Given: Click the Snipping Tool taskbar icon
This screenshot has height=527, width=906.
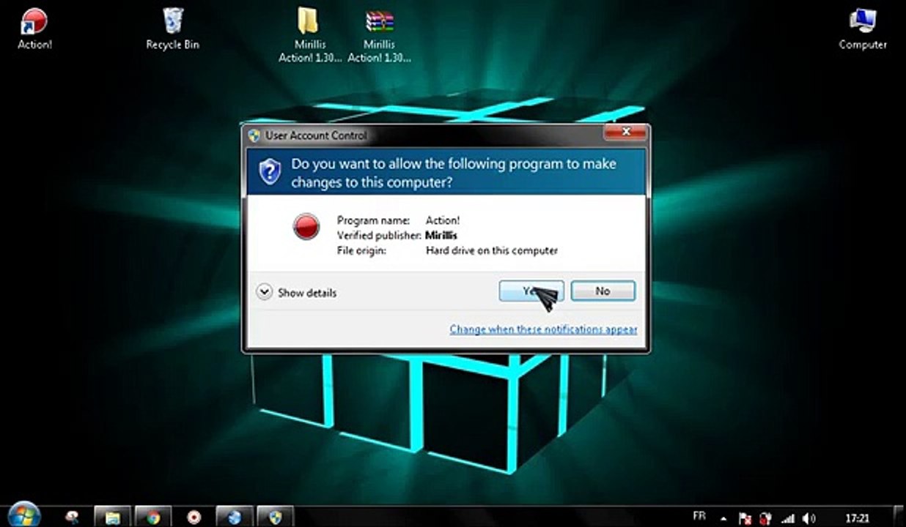Looking at the screenshot, I should (72, 517).
